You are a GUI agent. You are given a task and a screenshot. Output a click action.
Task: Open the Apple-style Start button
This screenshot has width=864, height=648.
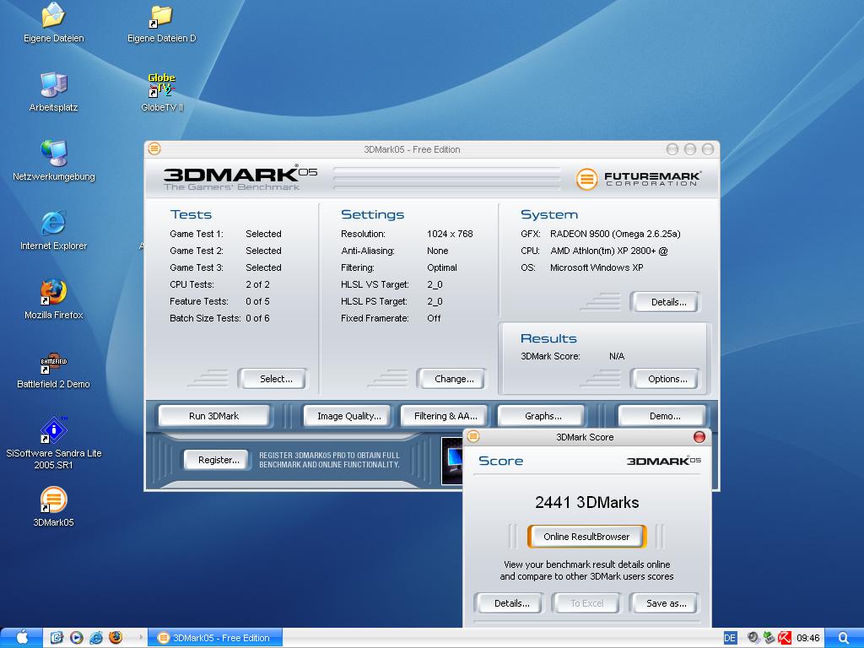click(21, 638)
